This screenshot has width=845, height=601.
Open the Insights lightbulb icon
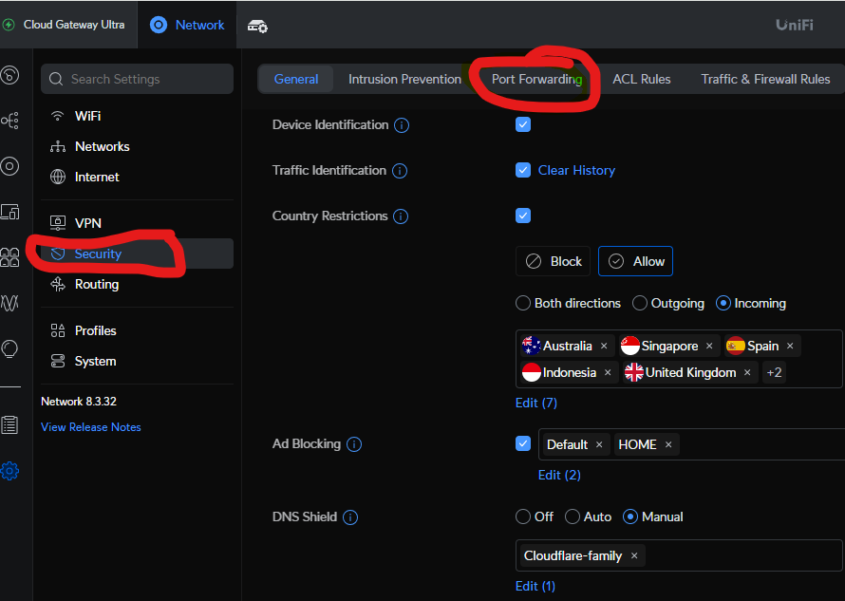click(x=9, y=348)
